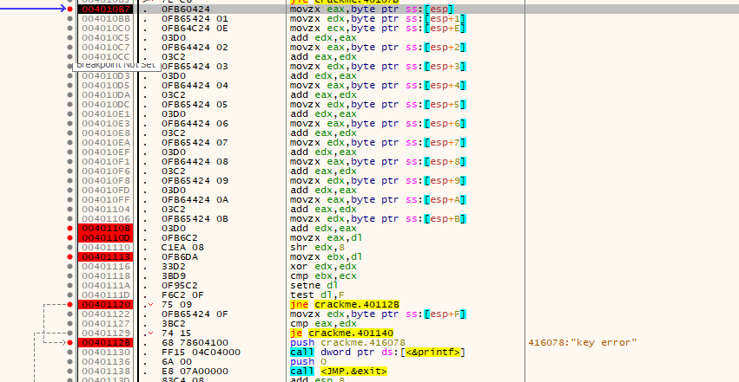Click the red breakpoint dot at 0040110B
Viewport: 739px width, 382px height.
coord(70,228)
